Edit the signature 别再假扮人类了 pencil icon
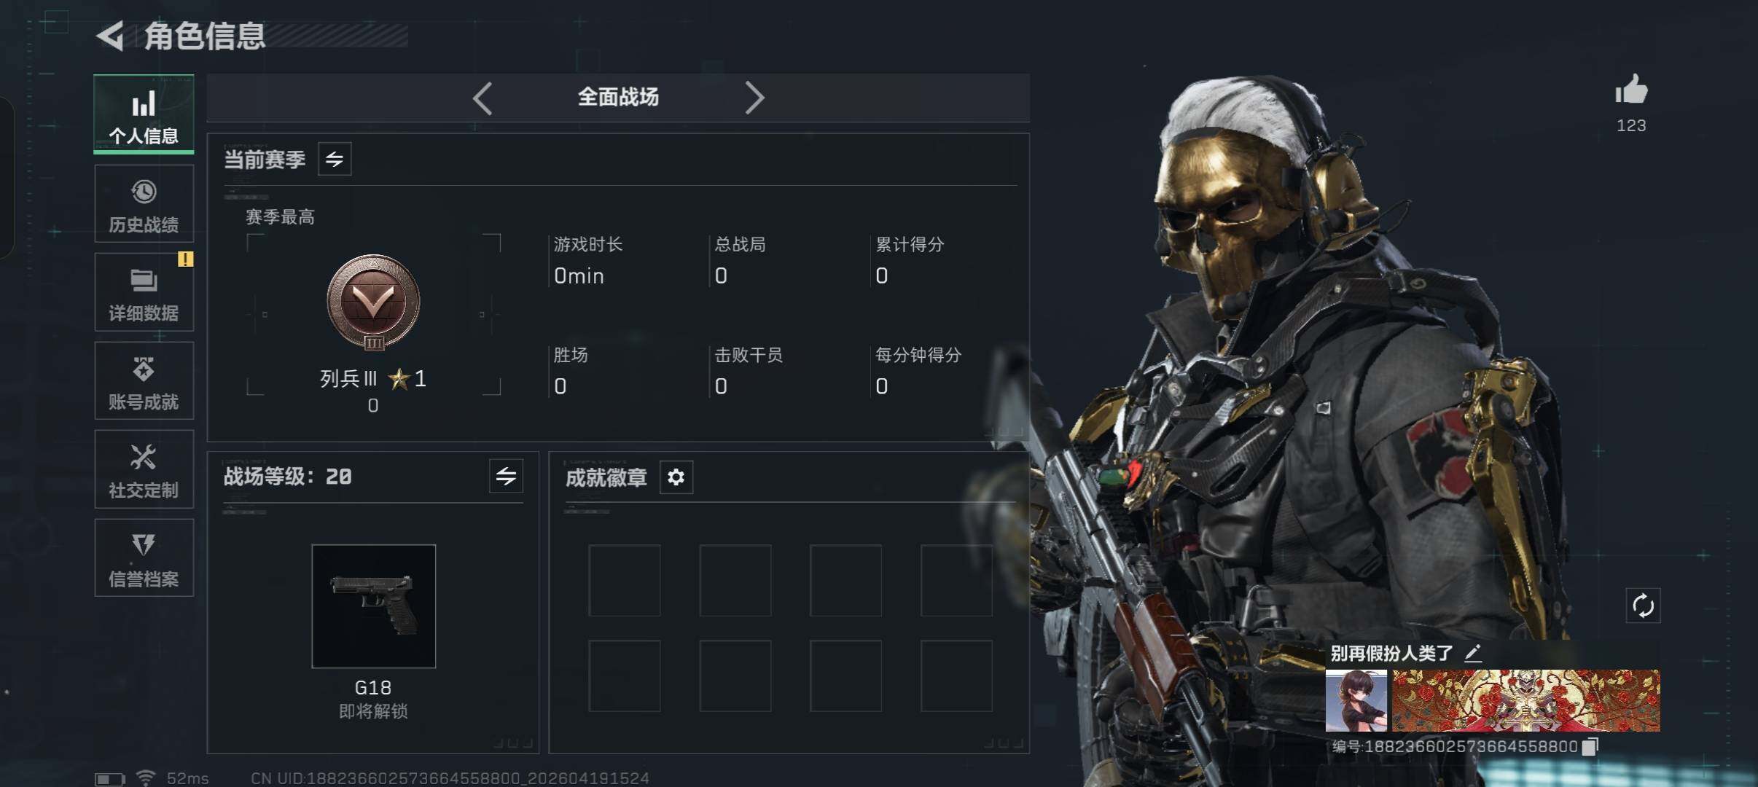The width and height of the screenshot is (1758, 787). pos(1472,653)
